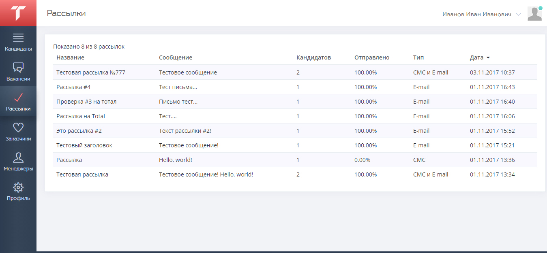Select Проверка #3 на тотал row
Screen dimensions: 547x253
tap(86, 102)
